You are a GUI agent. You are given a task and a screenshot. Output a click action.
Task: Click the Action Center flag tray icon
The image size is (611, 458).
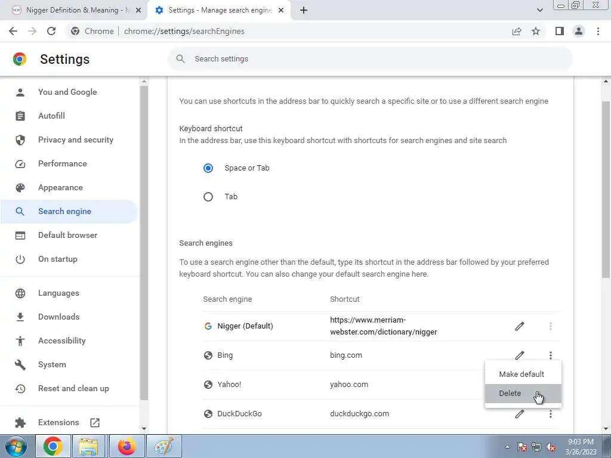(522, 447)
